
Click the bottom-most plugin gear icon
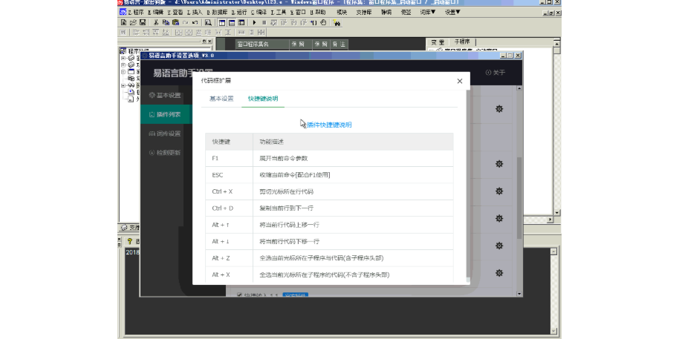click(499, 273)
